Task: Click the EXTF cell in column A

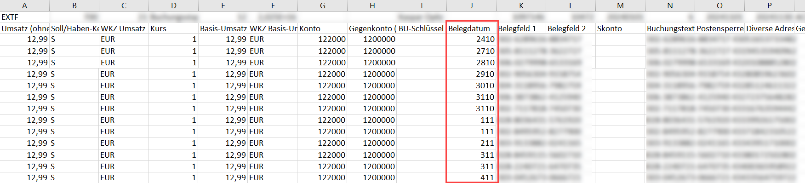Action: (24, 17)
